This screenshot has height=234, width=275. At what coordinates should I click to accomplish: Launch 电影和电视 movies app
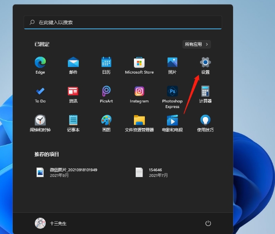(172, 123)
